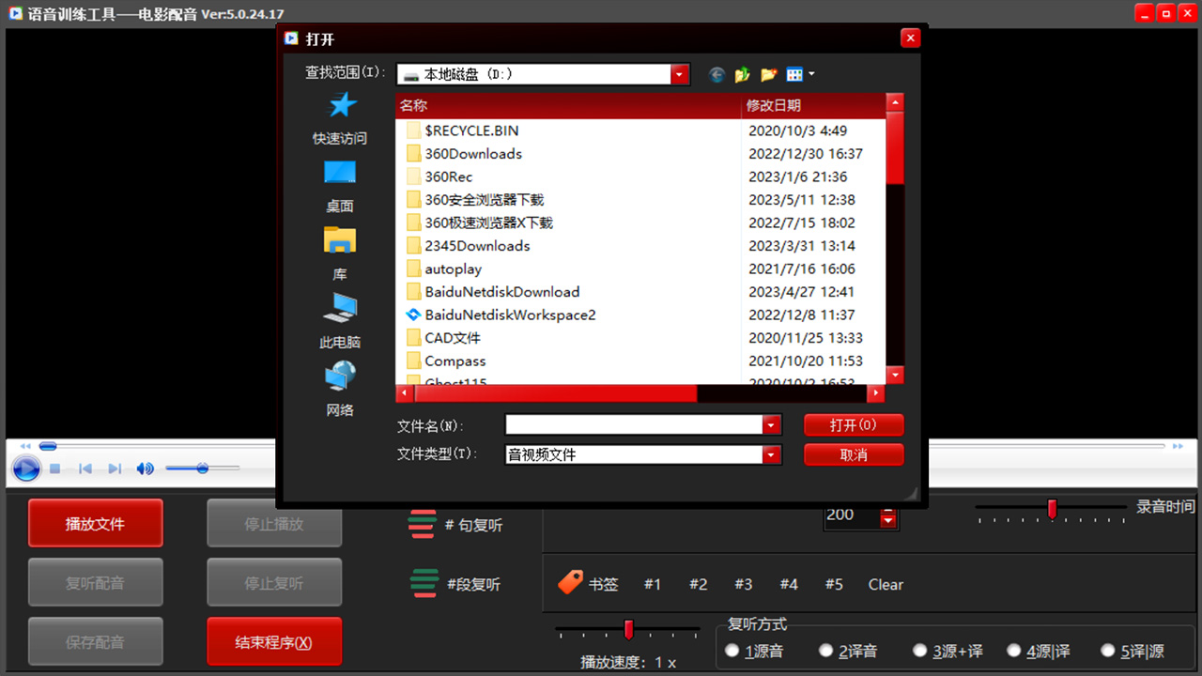Screen dimensions: 1202x676
Task: Select the 3源+译 radio button
Action: 920,650
